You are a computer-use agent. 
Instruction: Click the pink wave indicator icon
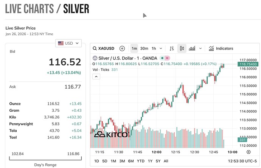[167, 58]
